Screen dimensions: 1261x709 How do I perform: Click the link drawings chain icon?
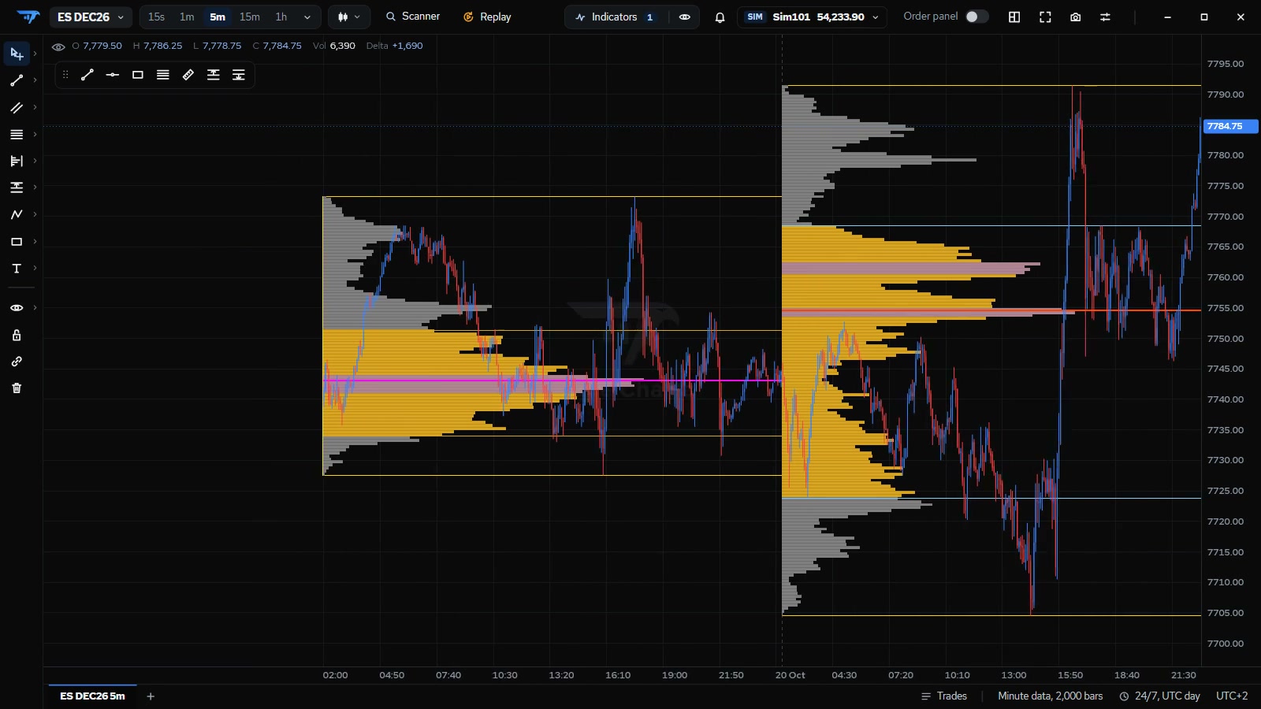pyautogui.click(x=17, y=362)
